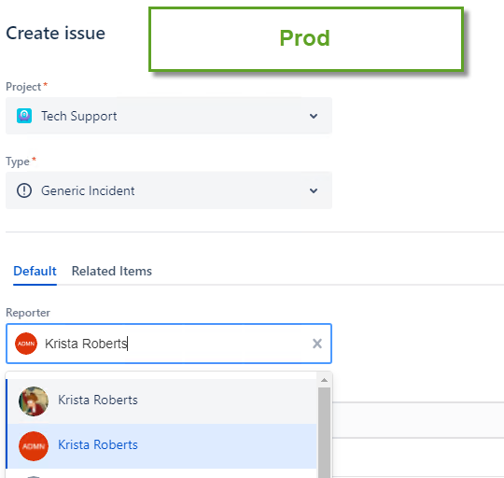
Task: Click the green Prod environment banner
Action: click(x=306, y=38)
